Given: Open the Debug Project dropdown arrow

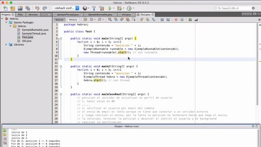Looking at the screenshot, I should click(x=124, y=8).
